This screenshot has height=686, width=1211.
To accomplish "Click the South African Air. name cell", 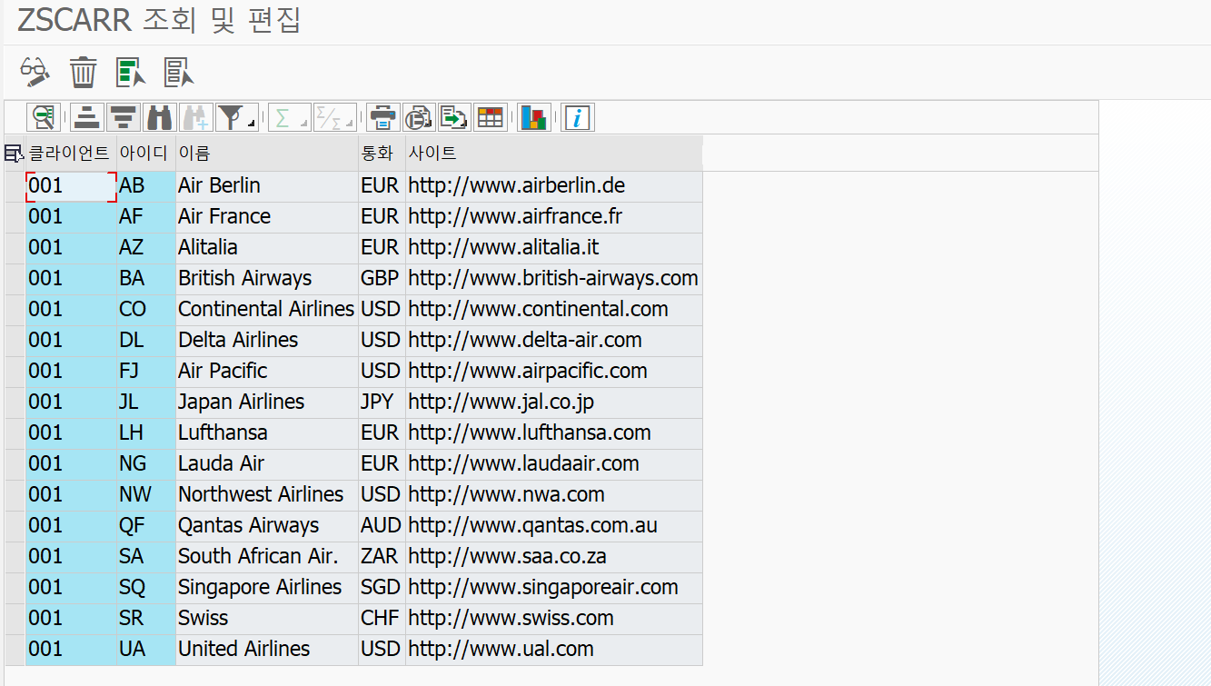I will (x=267, y=557).
